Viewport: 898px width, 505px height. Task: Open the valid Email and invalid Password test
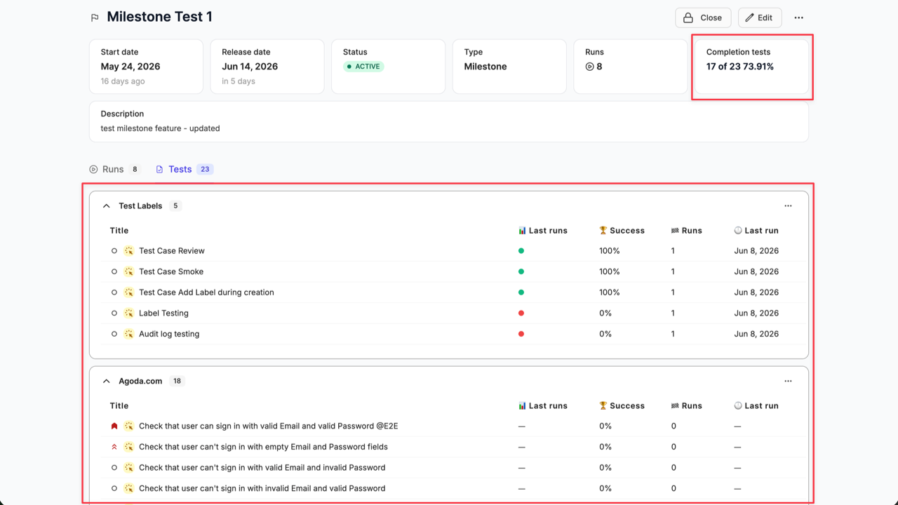262,468
